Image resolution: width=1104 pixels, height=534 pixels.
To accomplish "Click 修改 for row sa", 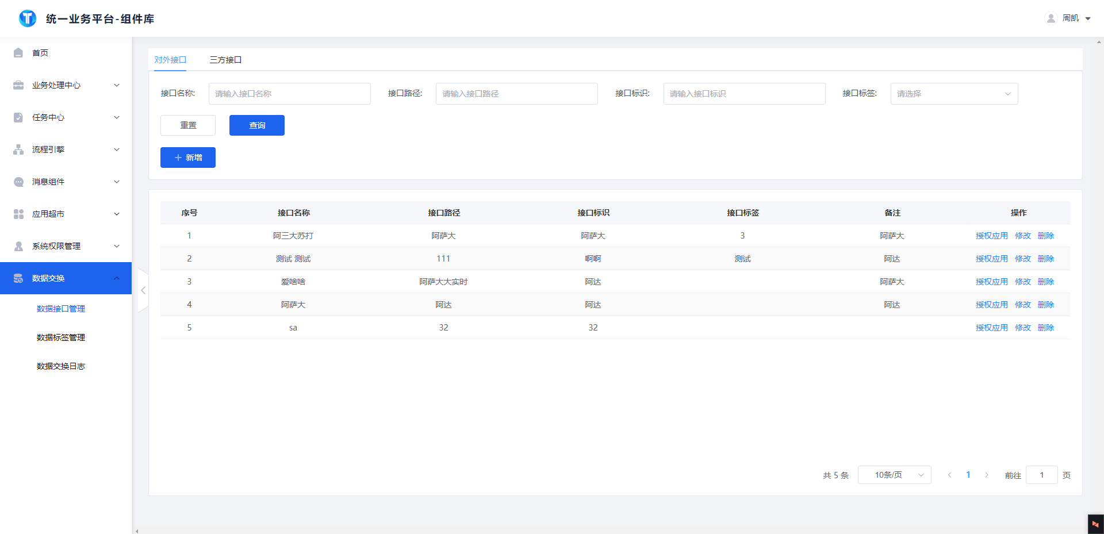I will point(1023,328).
